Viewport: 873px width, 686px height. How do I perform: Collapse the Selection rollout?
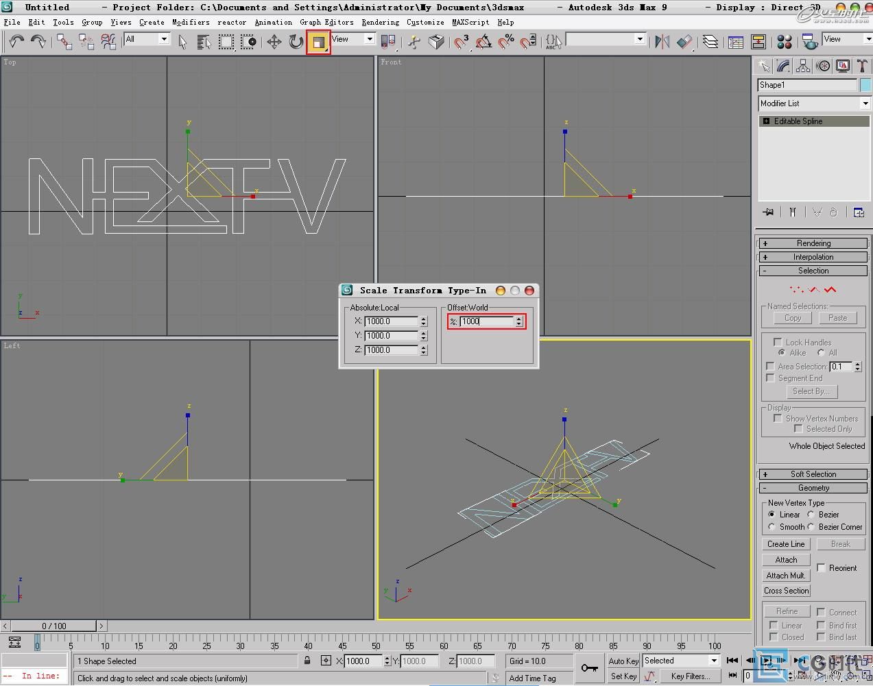pos(813,271)
